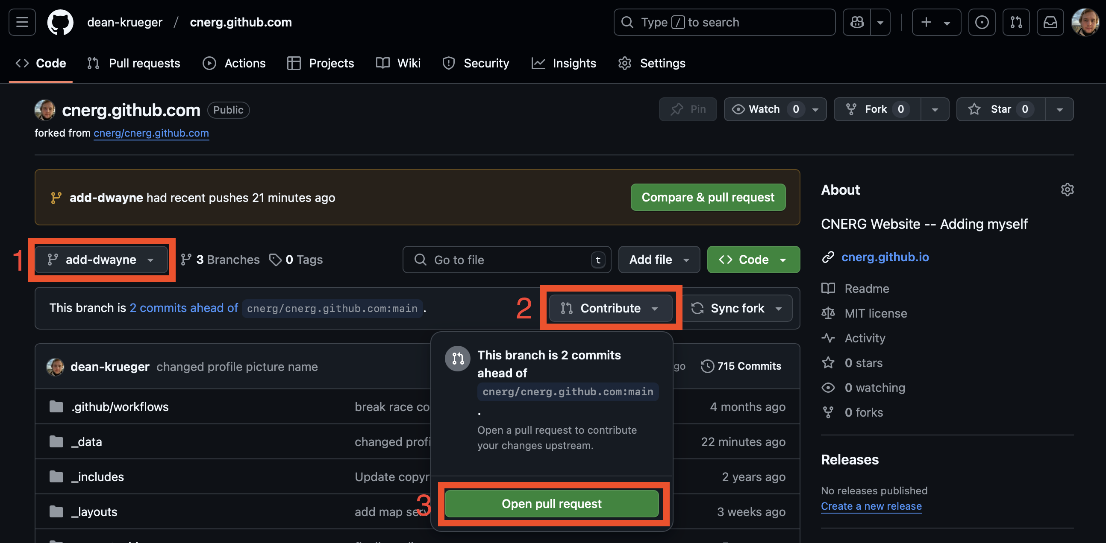Open the 2 commits ahead of link
The image size is (1106, 543).
click(184, 308)
